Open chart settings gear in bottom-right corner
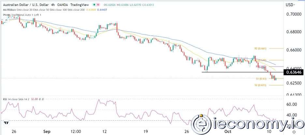Viewport: 305px width, 135px height. [294, 132]
